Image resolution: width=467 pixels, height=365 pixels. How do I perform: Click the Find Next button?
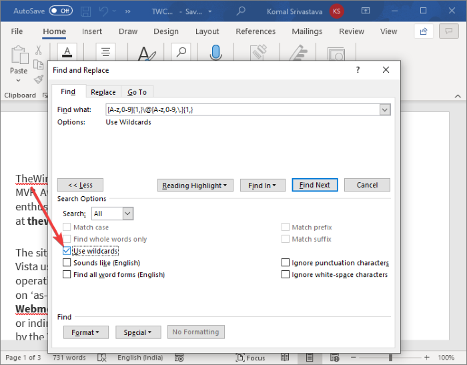315,185
